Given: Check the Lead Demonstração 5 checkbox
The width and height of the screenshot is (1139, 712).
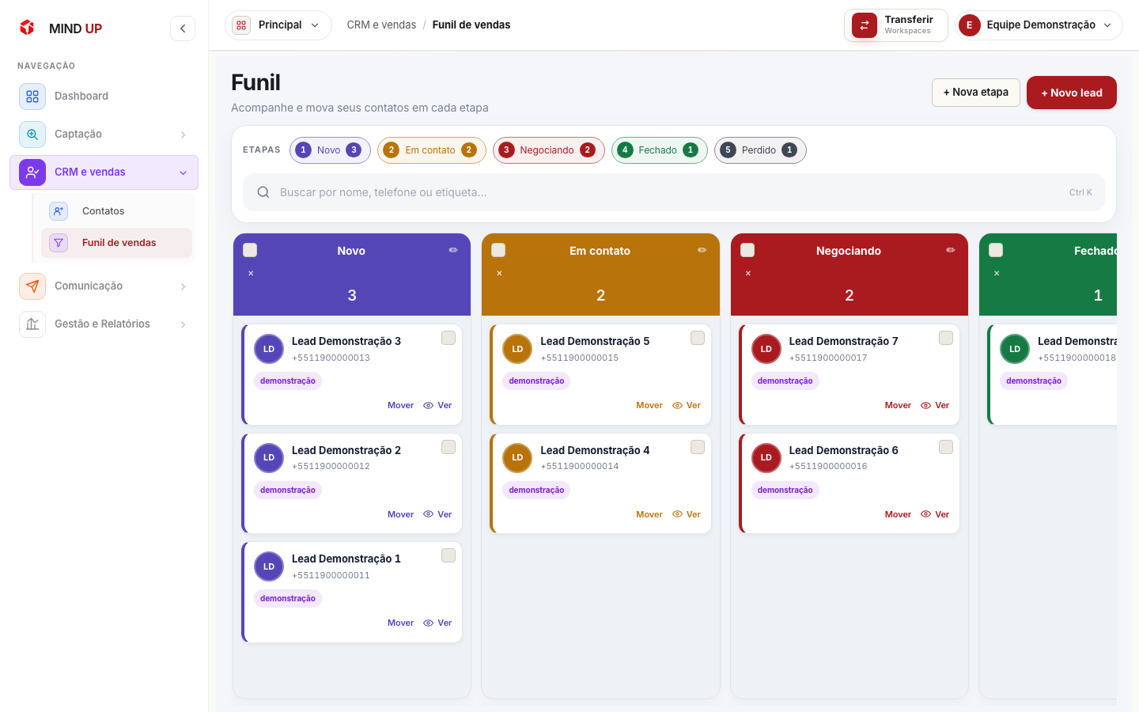Looking at the screenshot, I should point(698,338).
